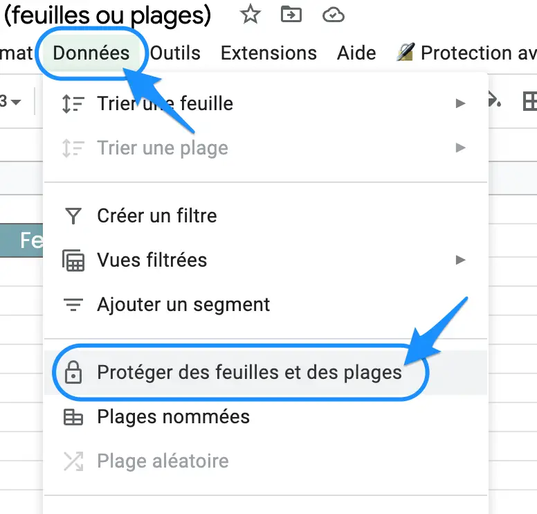Click the Plages nommées table icon
The height and width of the screenshot is (514, 537).
pos(73,417)
